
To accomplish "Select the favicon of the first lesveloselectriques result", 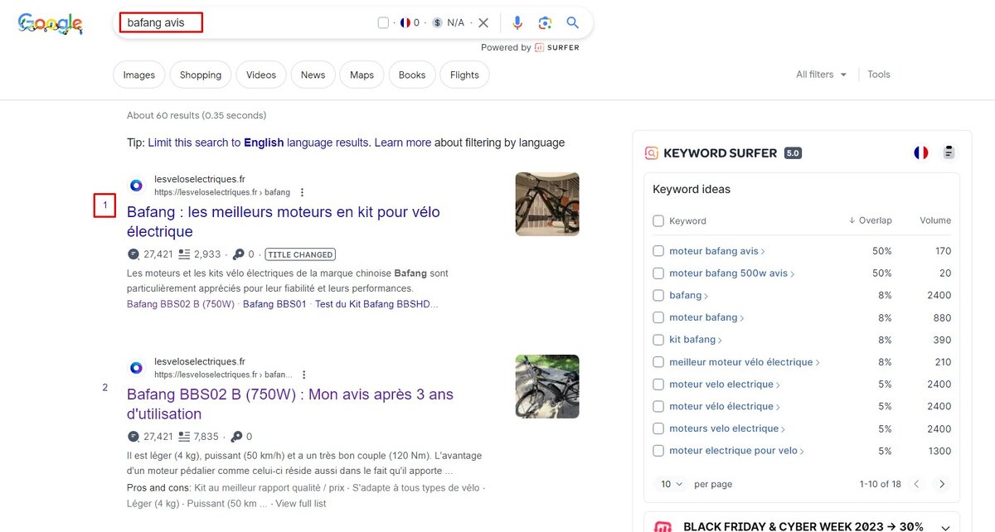I will point(136,186).
